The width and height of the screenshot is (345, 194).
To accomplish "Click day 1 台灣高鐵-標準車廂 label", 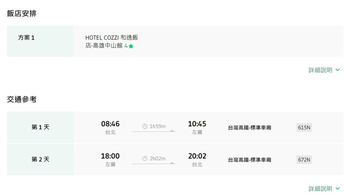I will 250,128.
